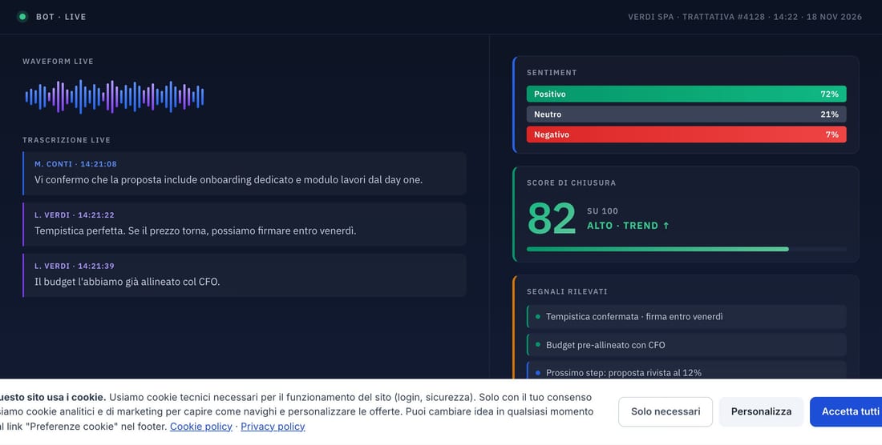This screenshot has height=445, width=882.
Task: Click the Neutro 21% sentiment bar
Action: point(686,114)
